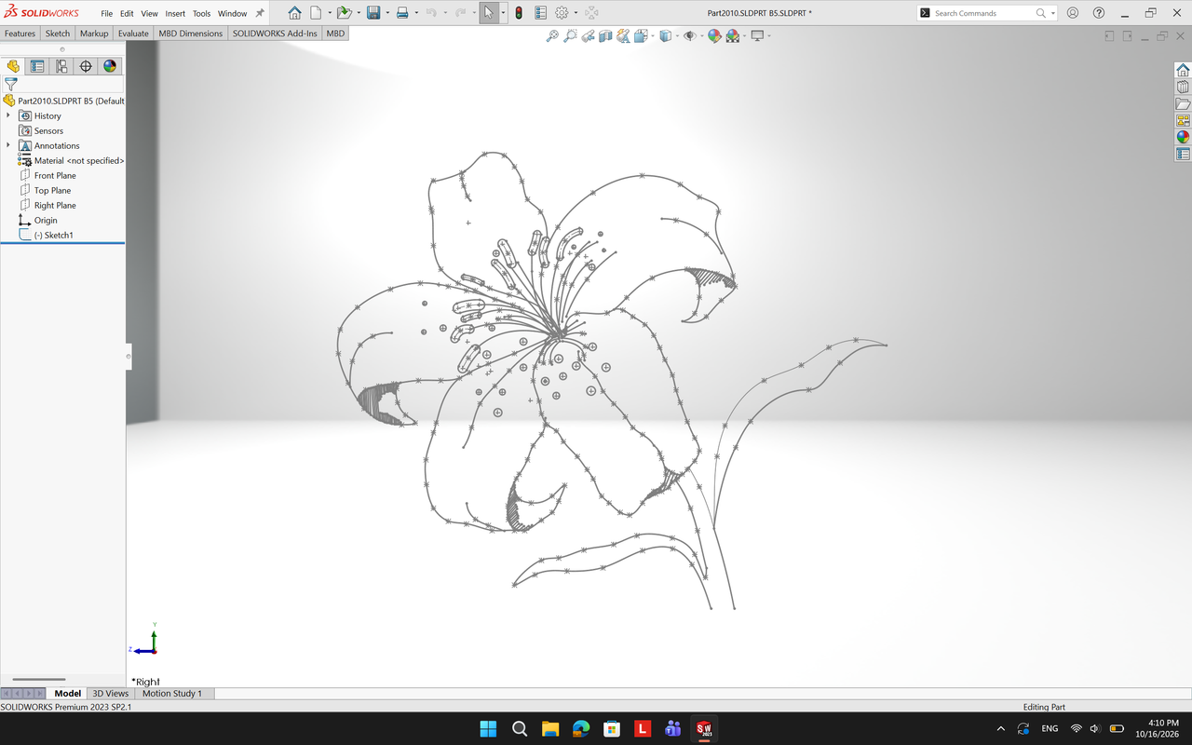This screenshot has height=745, width=1192.
Task: Switch to the Sketch ribbon tab
Action: pos(58,34)
